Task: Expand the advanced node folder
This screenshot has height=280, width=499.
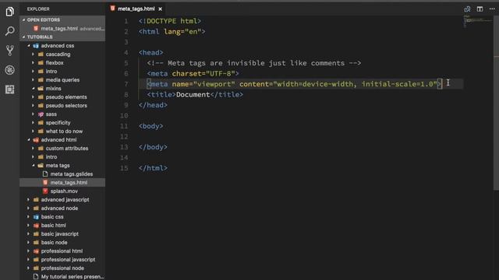Action: tap(29, 208)
